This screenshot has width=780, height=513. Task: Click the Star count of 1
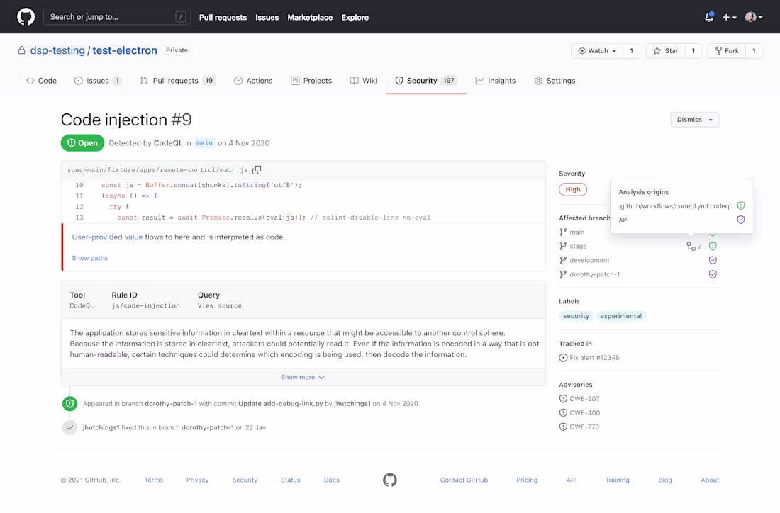(x=693, y=51)
